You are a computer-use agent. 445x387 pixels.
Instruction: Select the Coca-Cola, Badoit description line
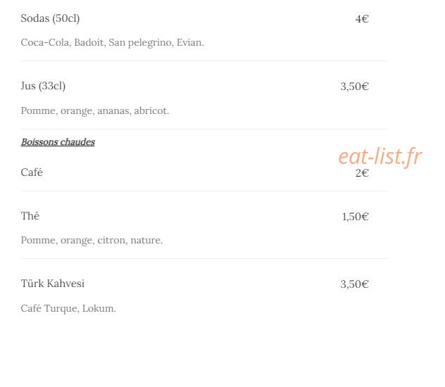pos(113,42)
